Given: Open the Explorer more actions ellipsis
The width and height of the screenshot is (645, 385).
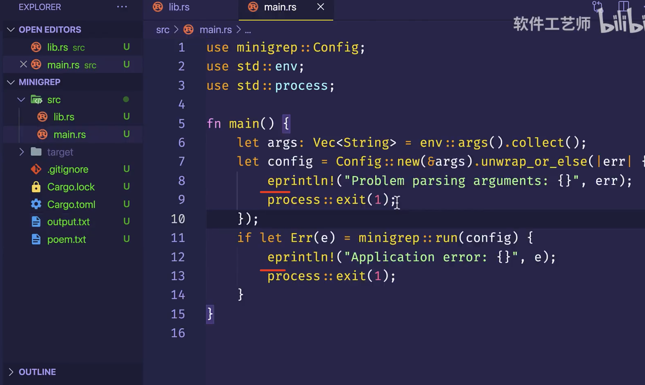Looking at the screenshot, I should [x=122, y=7].
